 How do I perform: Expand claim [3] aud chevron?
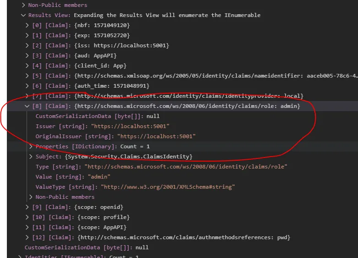coord(27,56)
